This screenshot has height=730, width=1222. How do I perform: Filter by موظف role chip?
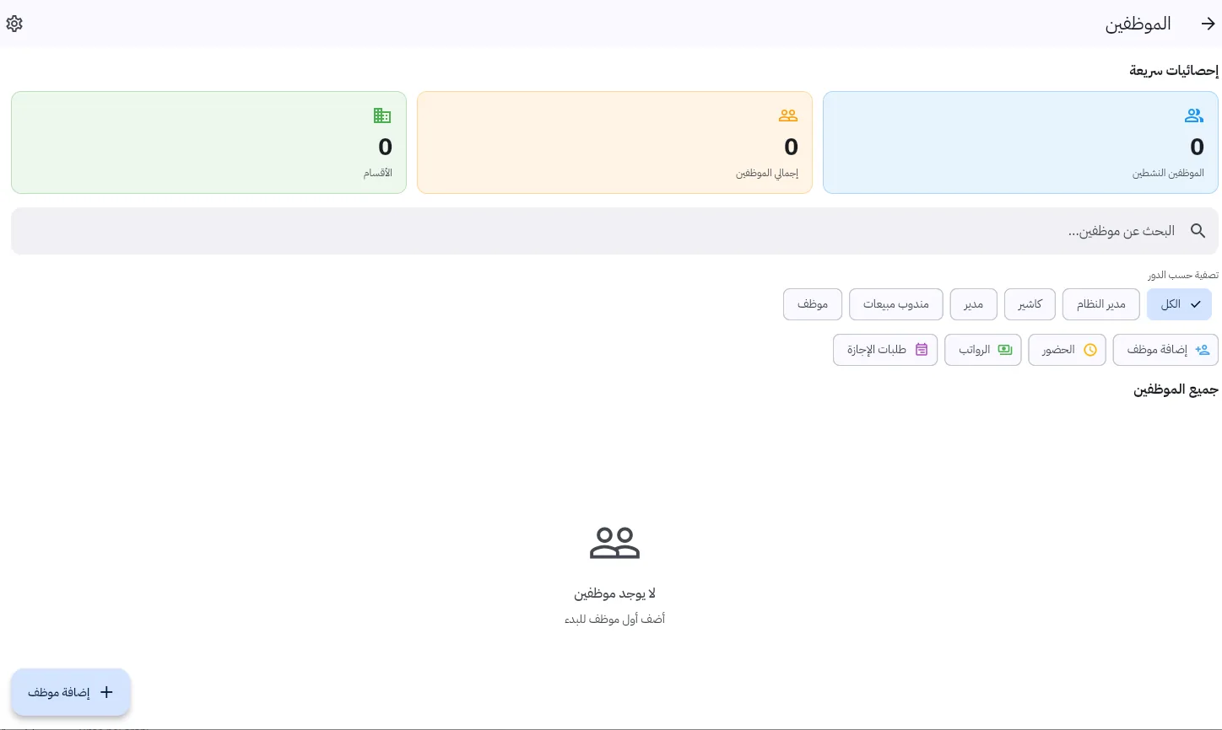(x=813, y=304)
